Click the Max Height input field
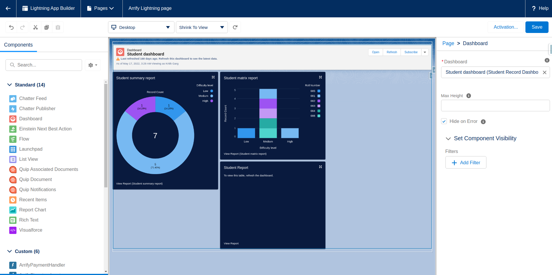Viewport: 552px width, 275px height. 495,106
